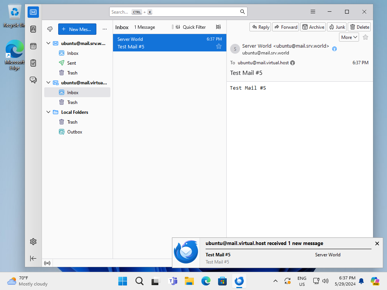This screenshot has height=290, width=387.
Task: Open Trash under ubuntu@mail.srv.world
Action: pos(77,73)
